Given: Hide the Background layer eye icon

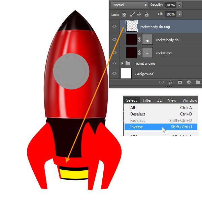Looking at the screenshot, I should point(114,74).
